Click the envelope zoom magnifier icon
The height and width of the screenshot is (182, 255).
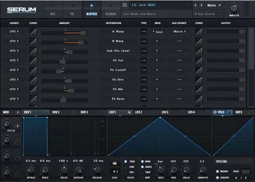[x=102, y=139]
